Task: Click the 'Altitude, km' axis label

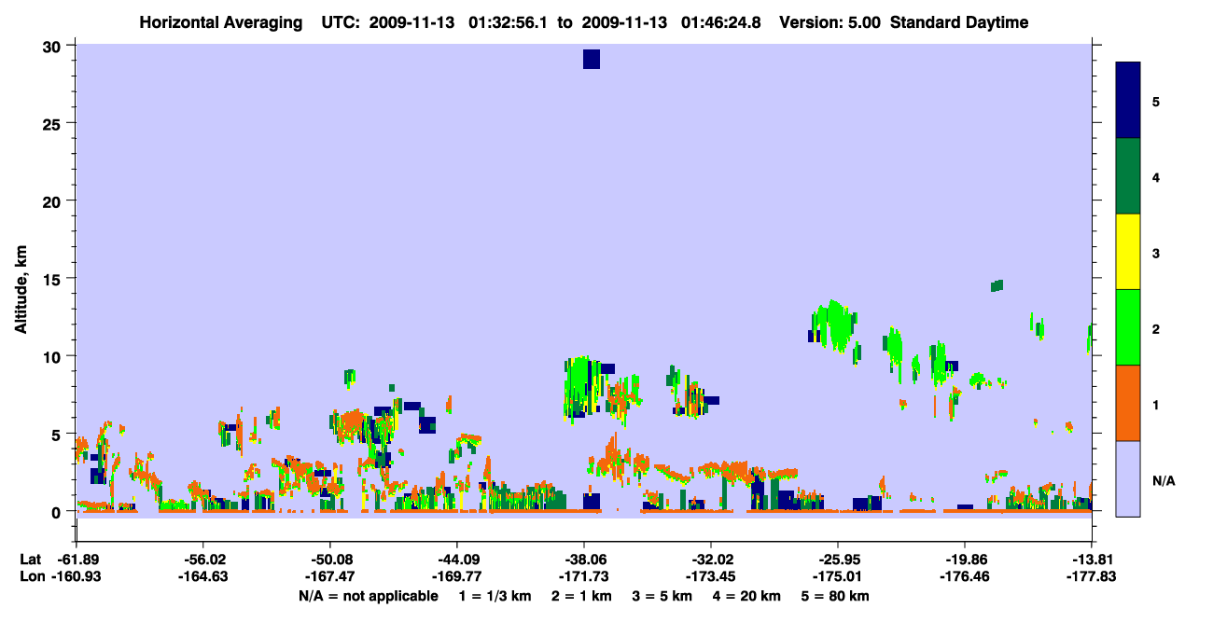Action: [x=21, y=289]
